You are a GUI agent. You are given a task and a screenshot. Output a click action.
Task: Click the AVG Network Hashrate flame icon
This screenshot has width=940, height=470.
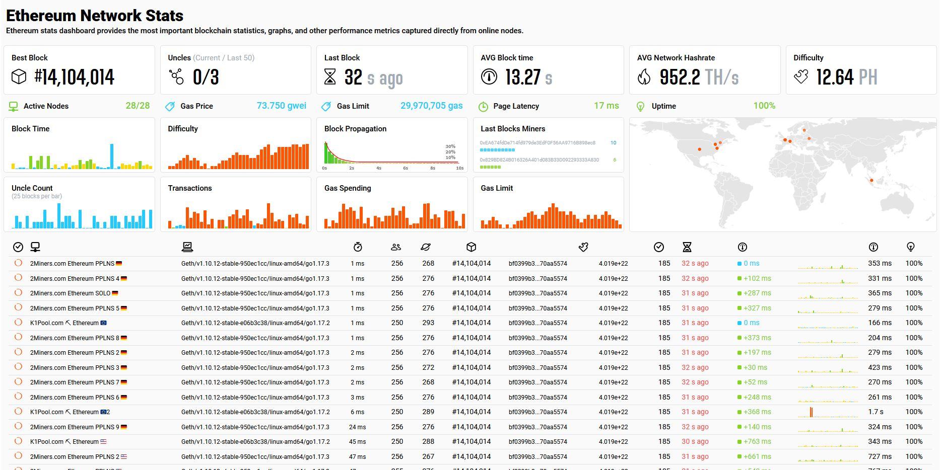pos(644,77)
